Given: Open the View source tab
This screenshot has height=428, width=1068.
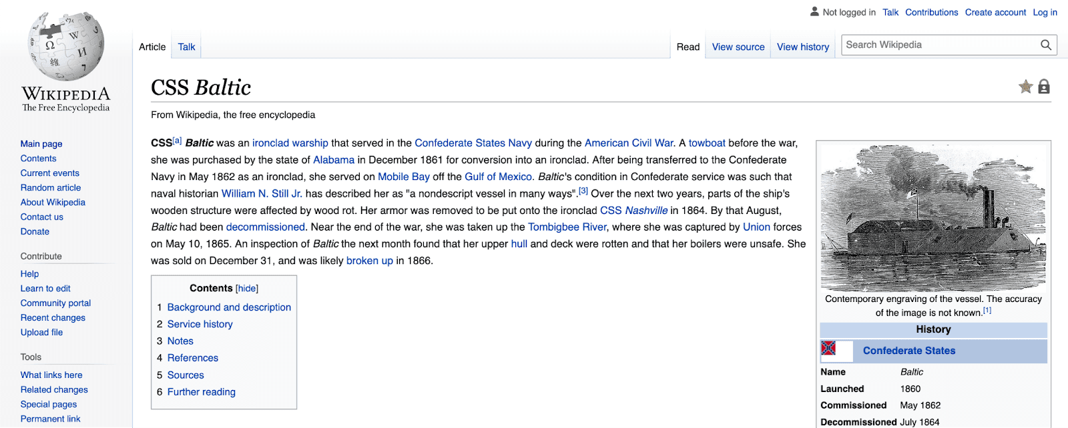Looking at the screenshot, I should (x=738, y=47).
